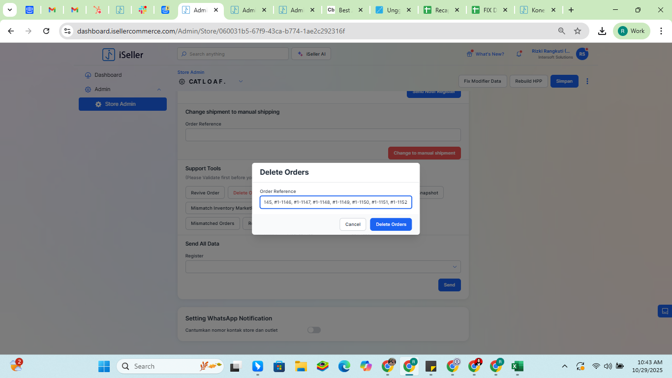
Task: Click the What's New? link
Action: (x=489, y=54)
